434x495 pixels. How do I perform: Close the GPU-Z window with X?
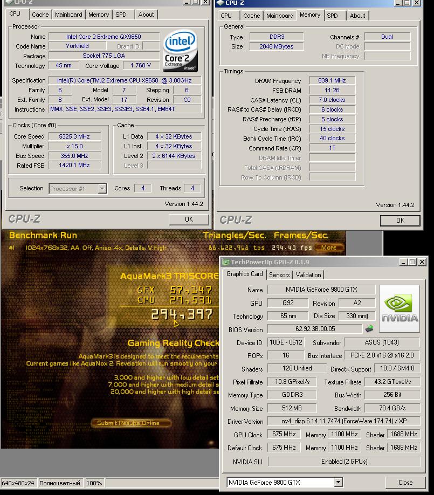point(422,262)
